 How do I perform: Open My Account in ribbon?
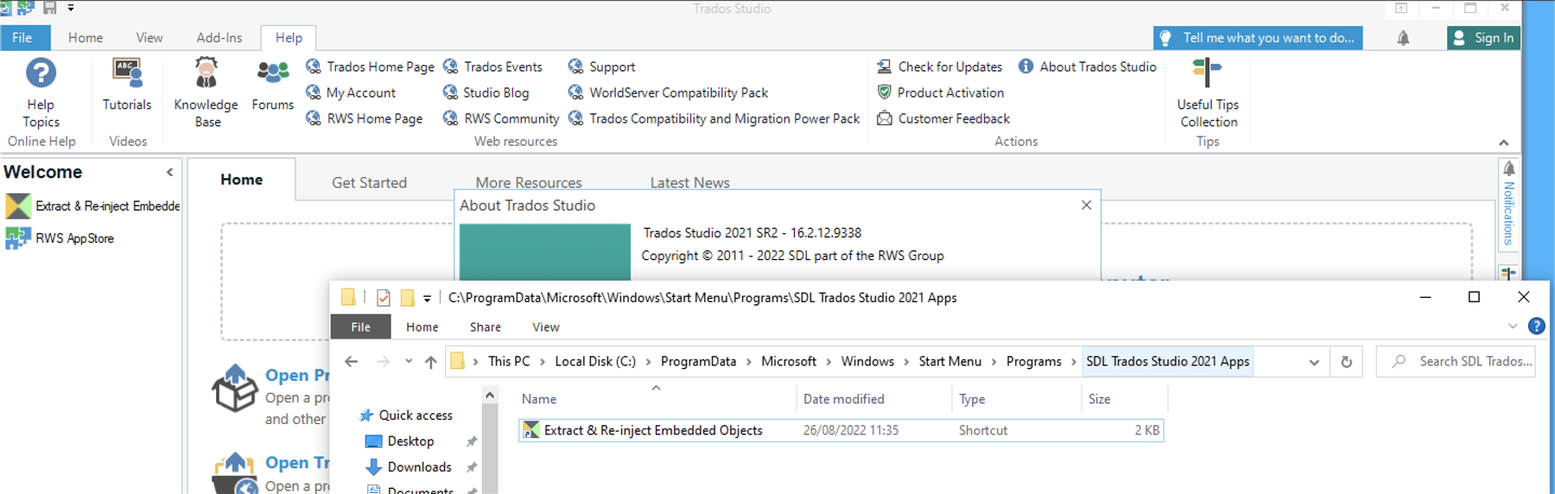(351, 92)
